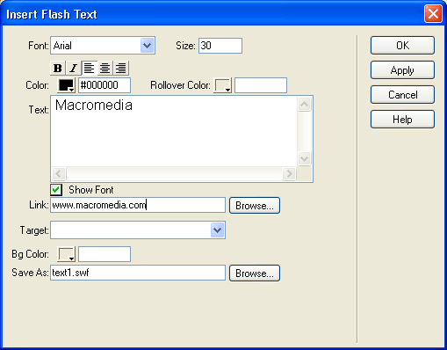Click the Save As filename field

(138, 273)
